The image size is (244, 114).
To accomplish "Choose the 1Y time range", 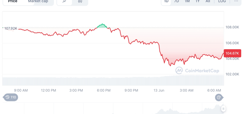I will [197, 1].
